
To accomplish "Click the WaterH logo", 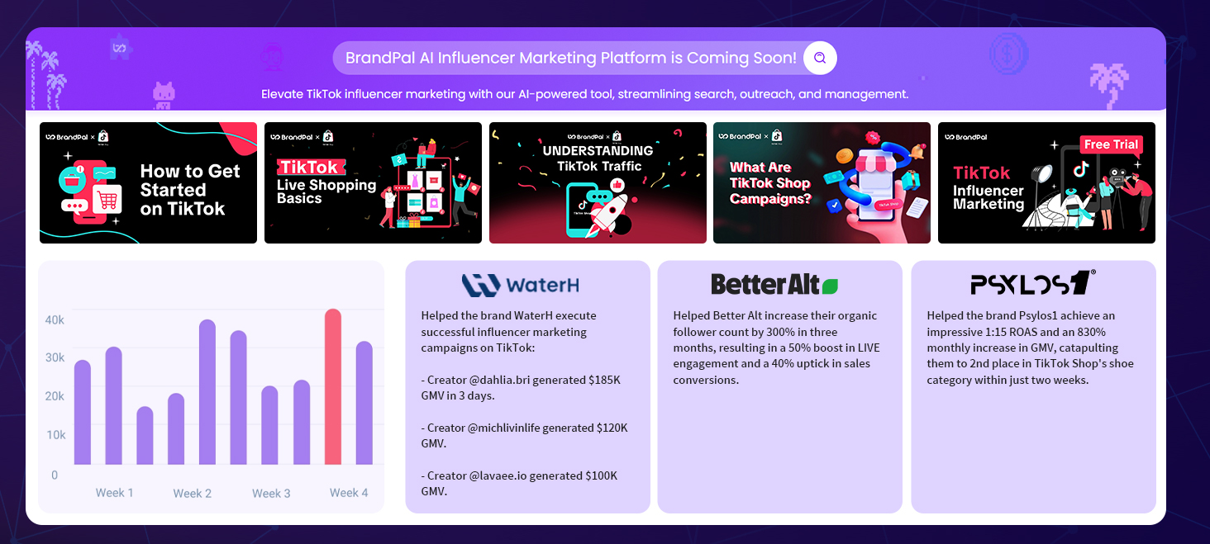I will pyautogui.click(x=520, y=286).
